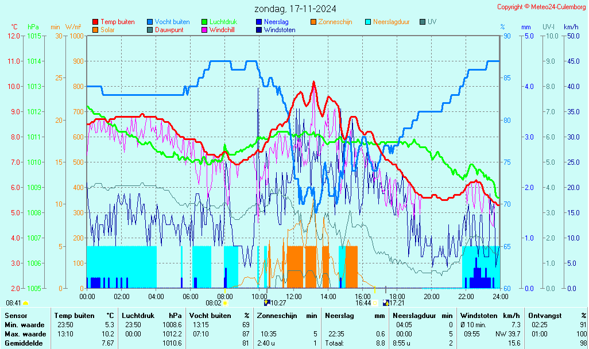The image size is (589, 349).
Task: Click the date title zondag, 17-11-2024
Action: (x=295, y=9)
